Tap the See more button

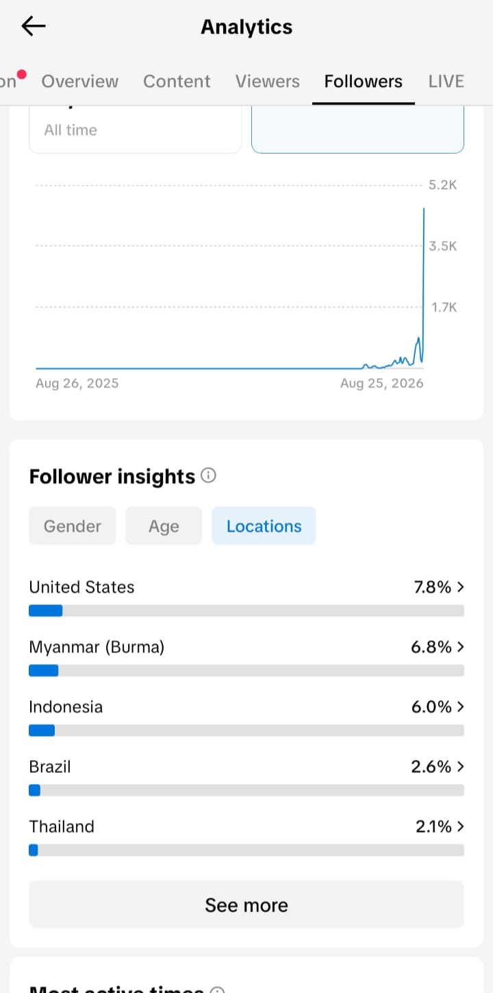246,905
